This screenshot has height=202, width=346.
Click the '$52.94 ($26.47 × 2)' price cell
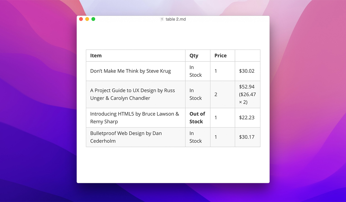[x=247, y=94]
